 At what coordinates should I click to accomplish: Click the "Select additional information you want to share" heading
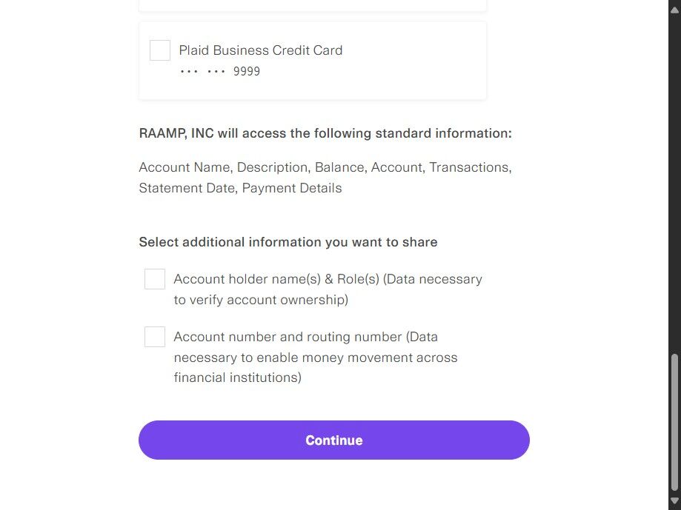[288, 242]
